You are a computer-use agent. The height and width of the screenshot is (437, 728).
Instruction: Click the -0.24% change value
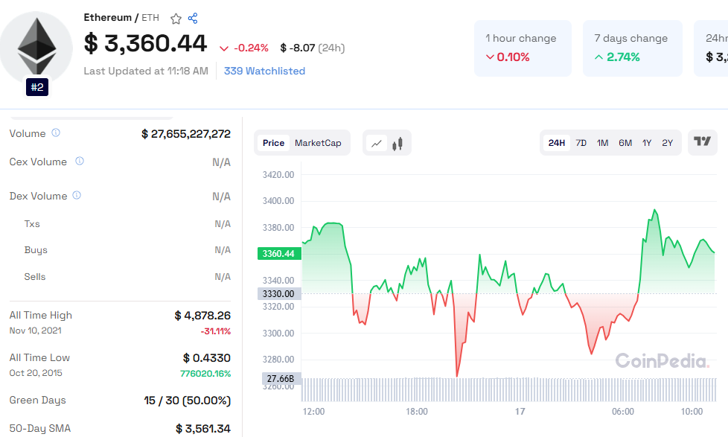(x=251, y=48)
